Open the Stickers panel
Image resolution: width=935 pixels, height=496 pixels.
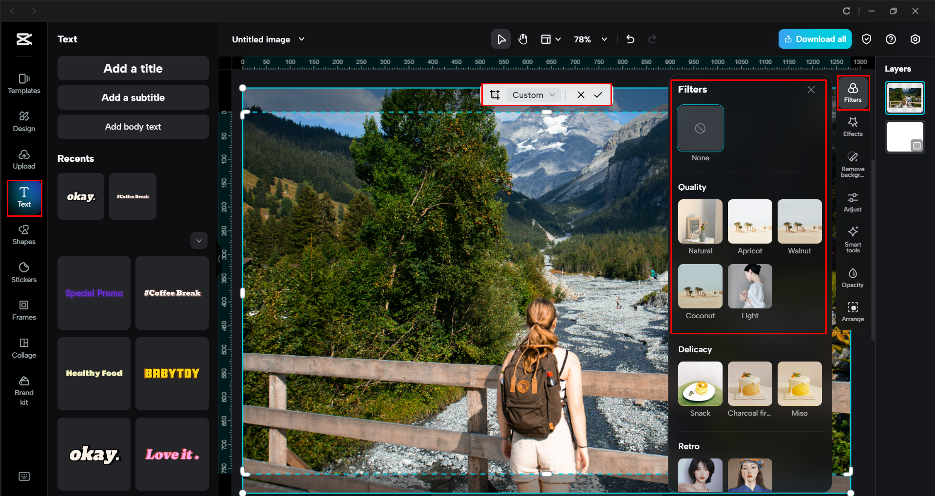click(23, 273)
